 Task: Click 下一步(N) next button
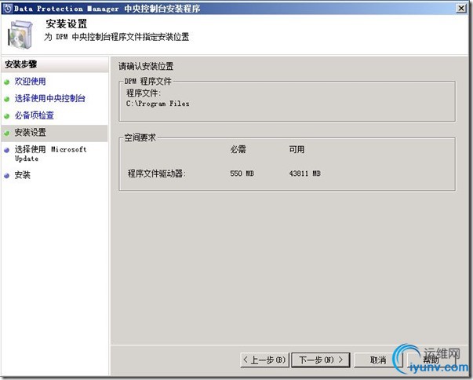(x=321, y=360)
